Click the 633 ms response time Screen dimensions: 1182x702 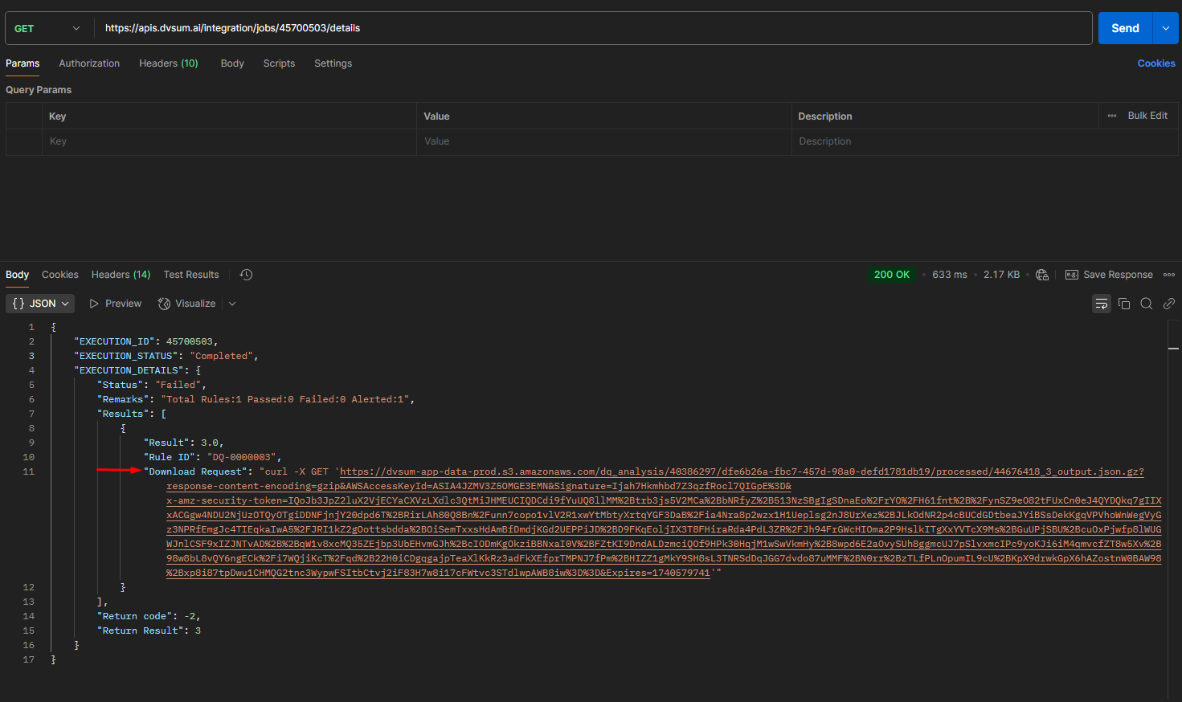tap(950, 275)
